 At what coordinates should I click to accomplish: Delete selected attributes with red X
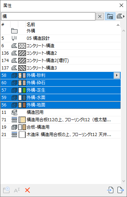coord(27,190)
